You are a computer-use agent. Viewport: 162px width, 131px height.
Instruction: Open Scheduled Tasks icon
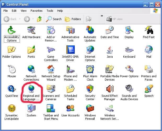click(x=70, y=89)
